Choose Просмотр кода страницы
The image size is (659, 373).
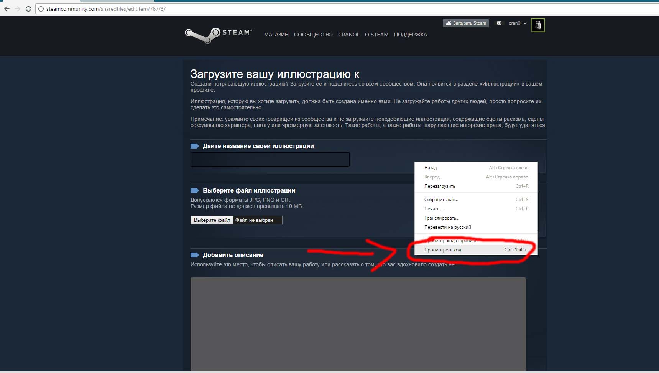coord(476,241)
